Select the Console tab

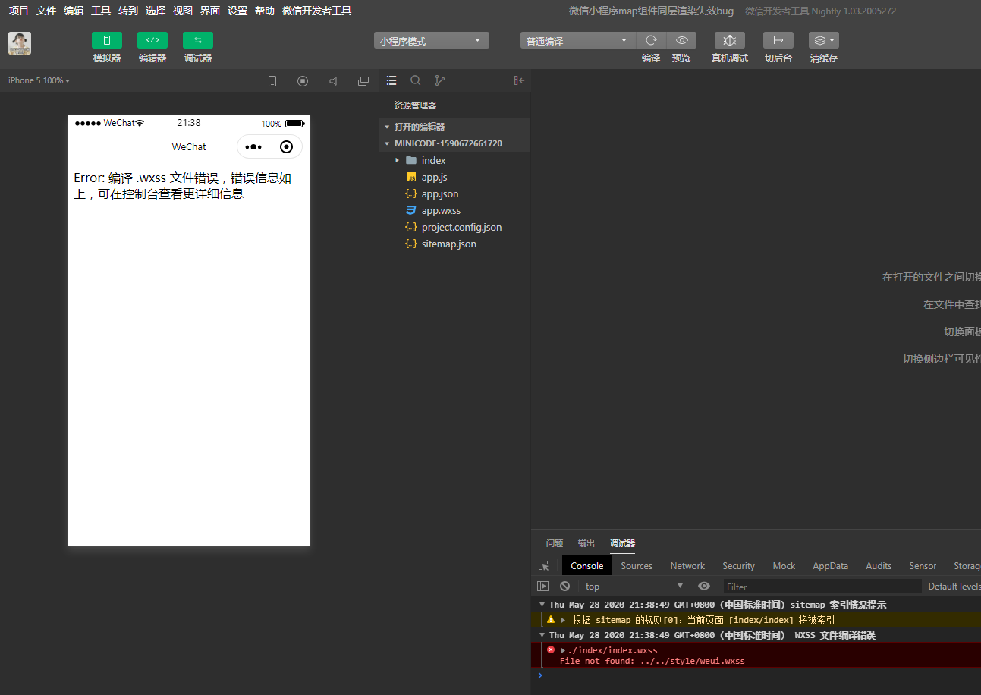(x=587, y=566)
